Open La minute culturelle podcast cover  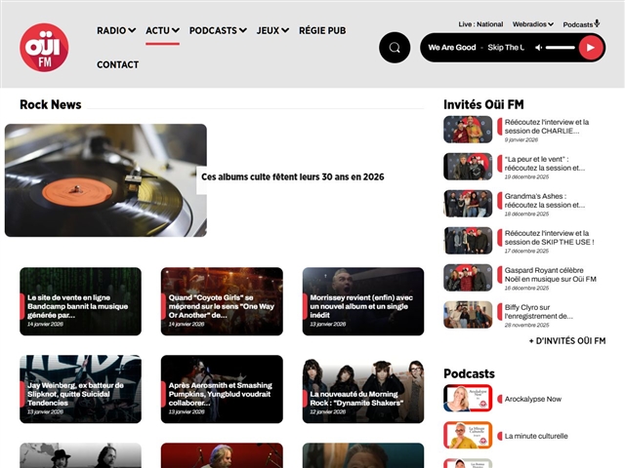click(x=468, y=435)
